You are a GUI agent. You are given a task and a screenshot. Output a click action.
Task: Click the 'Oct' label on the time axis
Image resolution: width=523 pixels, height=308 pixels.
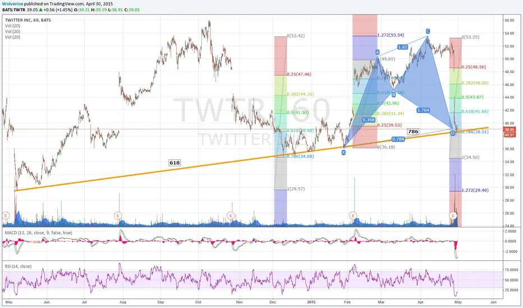pos(198,302)
